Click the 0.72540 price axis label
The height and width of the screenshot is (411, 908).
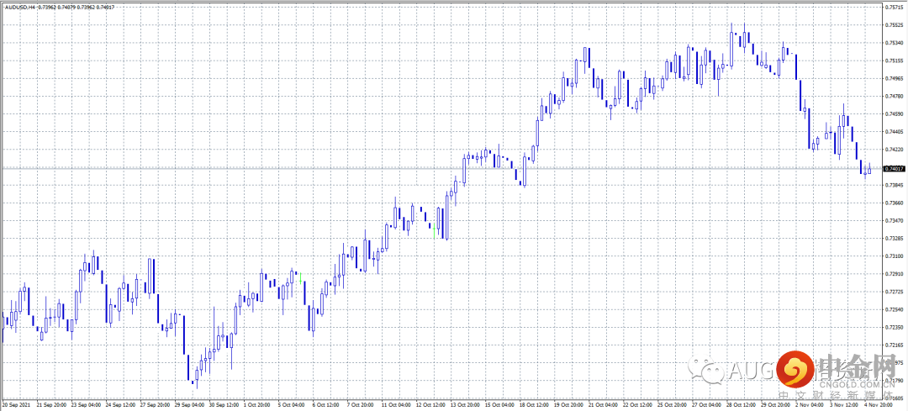895,309
